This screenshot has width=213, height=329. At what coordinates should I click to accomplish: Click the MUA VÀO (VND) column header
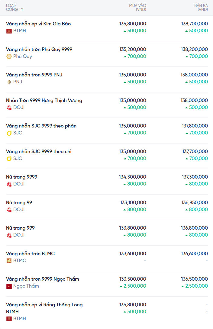pyautogui.click(x=137, y=8)
